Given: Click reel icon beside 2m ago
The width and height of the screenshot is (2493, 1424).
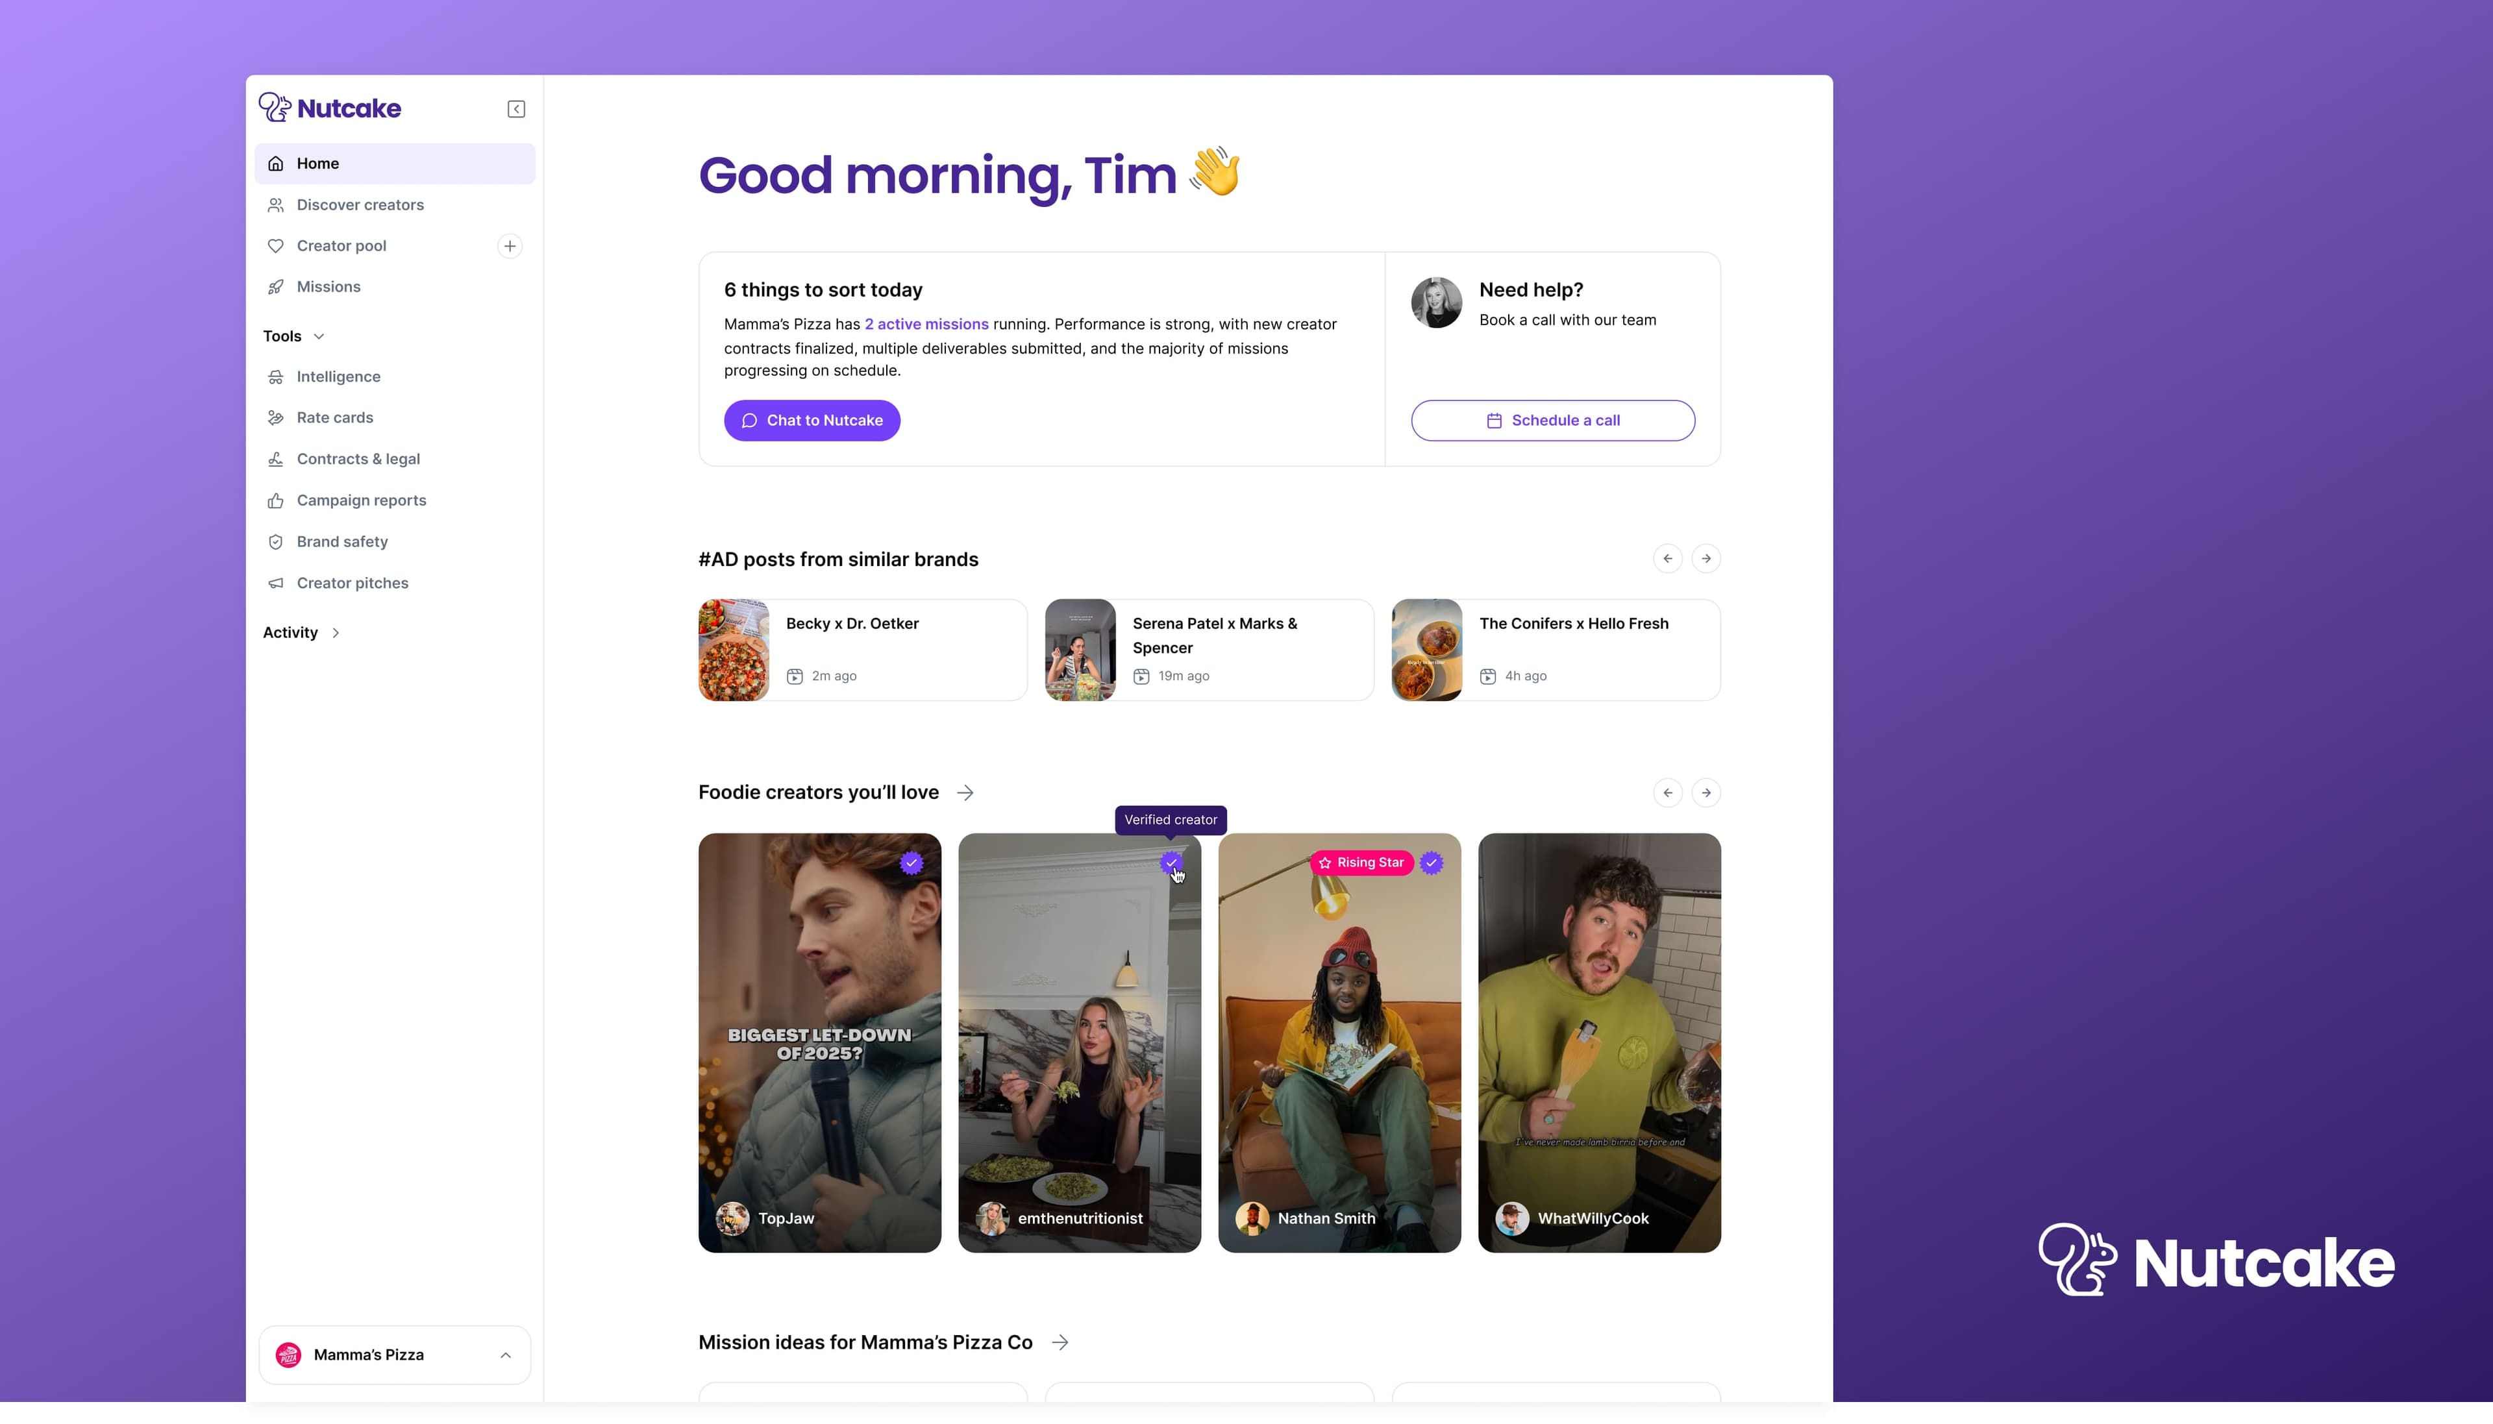Looking at the screenshot, I should pos(794,676).
